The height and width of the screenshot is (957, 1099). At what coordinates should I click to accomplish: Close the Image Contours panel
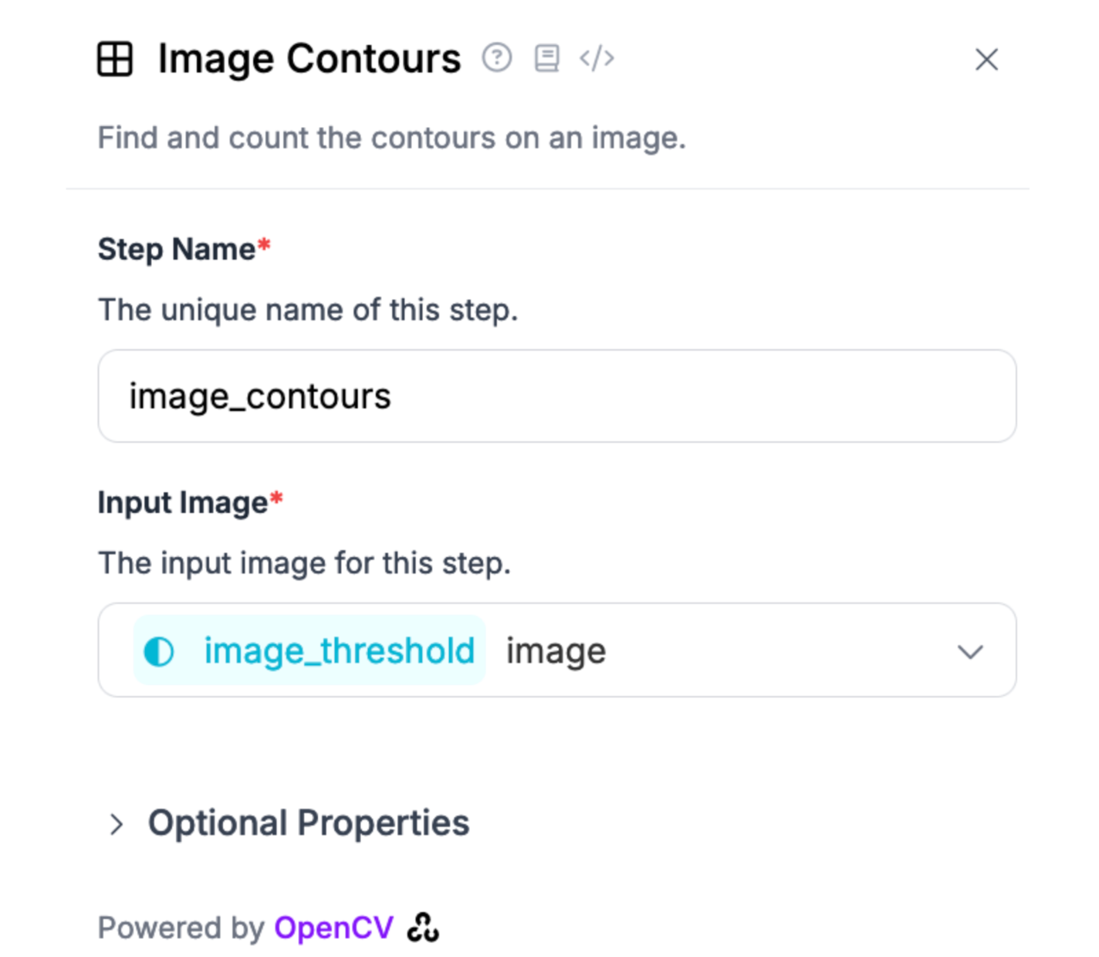987,60
